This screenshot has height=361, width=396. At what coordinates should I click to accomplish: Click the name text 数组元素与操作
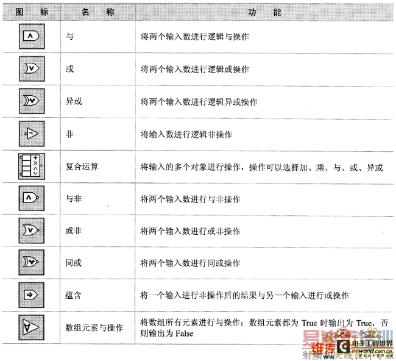tap(94, 327)
